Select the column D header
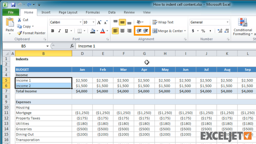Viewport: 256px width, 144px height. [82, 54]
